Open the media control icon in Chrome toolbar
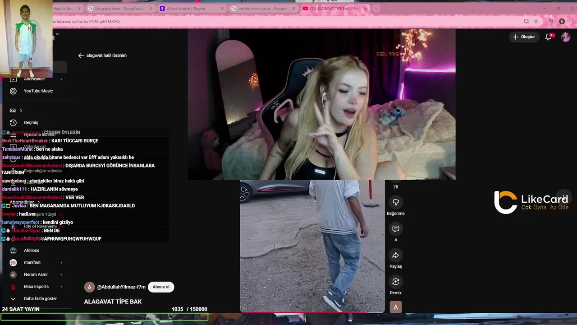 click(x=551, y=21)
